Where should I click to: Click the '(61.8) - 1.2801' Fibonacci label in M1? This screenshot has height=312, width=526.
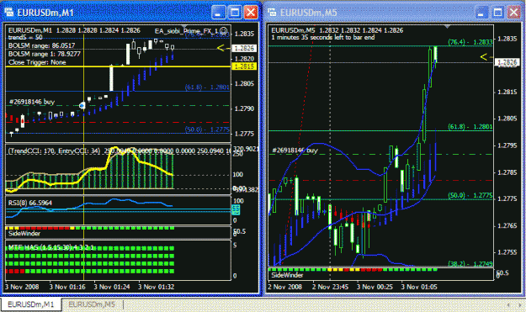(207, 87)
